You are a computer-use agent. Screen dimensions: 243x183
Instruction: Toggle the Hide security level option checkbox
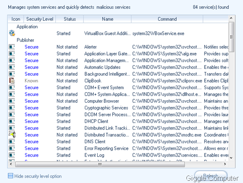11,176
